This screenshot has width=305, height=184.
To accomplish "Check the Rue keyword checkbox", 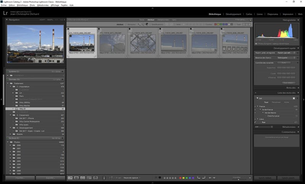I will (255, 122).
